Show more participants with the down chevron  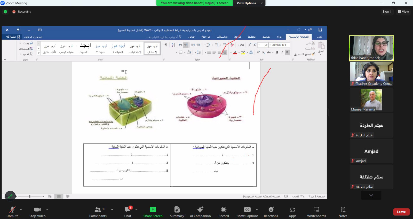tap(371, 195)
